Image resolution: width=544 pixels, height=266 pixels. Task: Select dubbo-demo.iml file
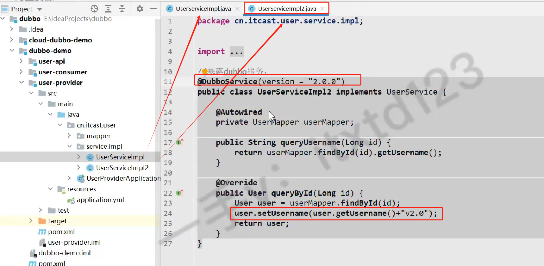[x=65, y=253]
